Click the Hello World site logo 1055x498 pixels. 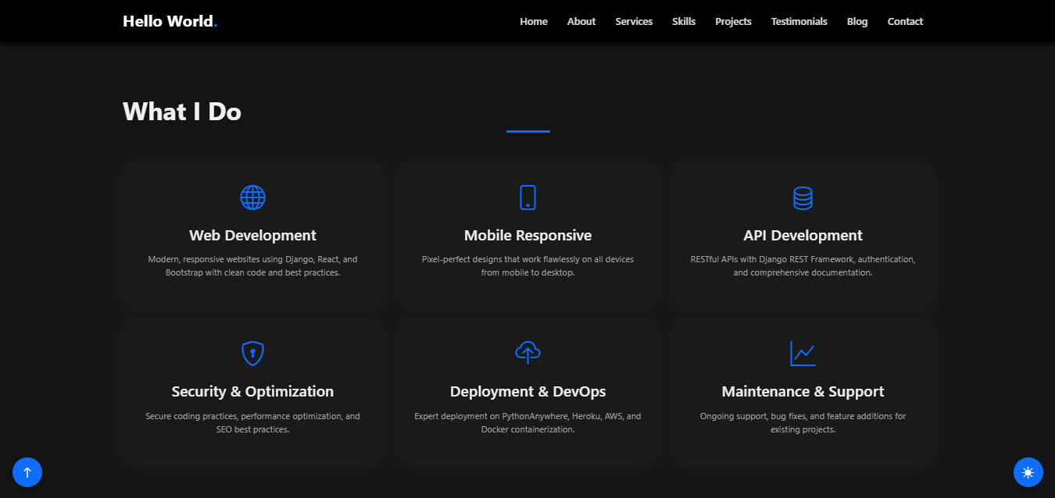point(170,21)
